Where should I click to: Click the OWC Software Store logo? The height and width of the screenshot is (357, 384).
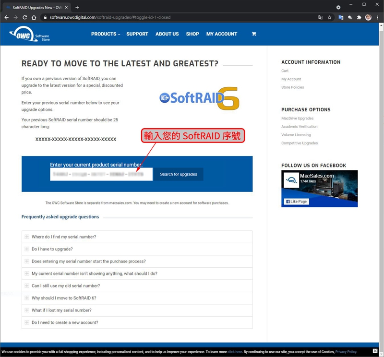point(29,34)
